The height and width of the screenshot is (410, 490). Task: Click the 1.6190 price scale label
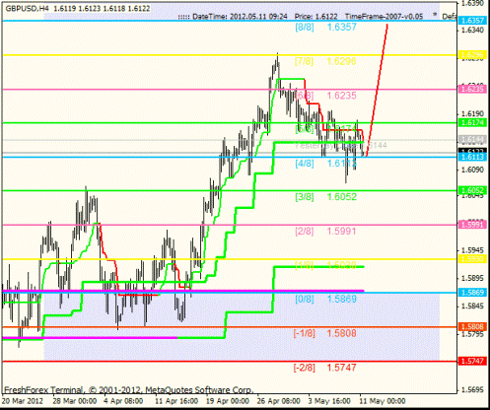pyautogui.click(x=472, y=113)
